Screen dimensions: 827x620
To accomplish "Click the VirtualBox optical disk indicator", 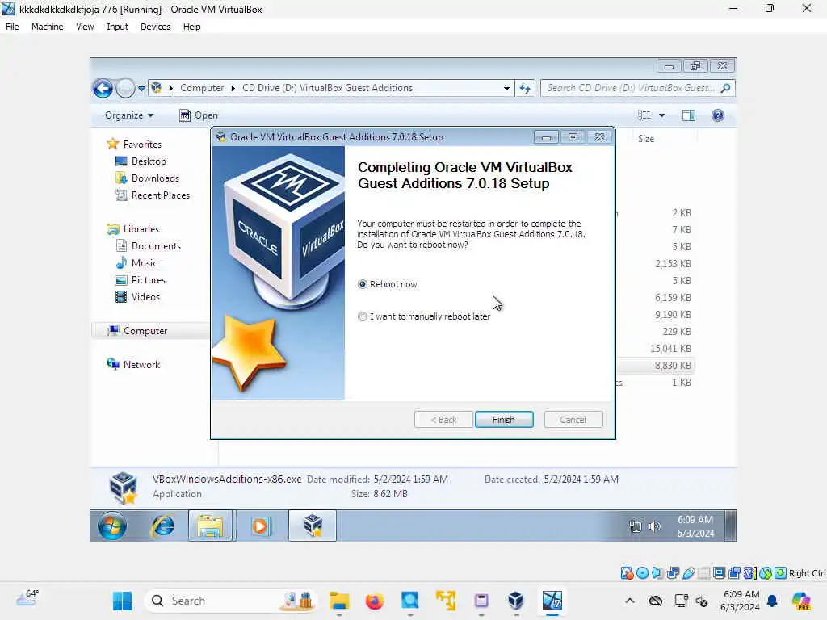I will tap(642, 573).
